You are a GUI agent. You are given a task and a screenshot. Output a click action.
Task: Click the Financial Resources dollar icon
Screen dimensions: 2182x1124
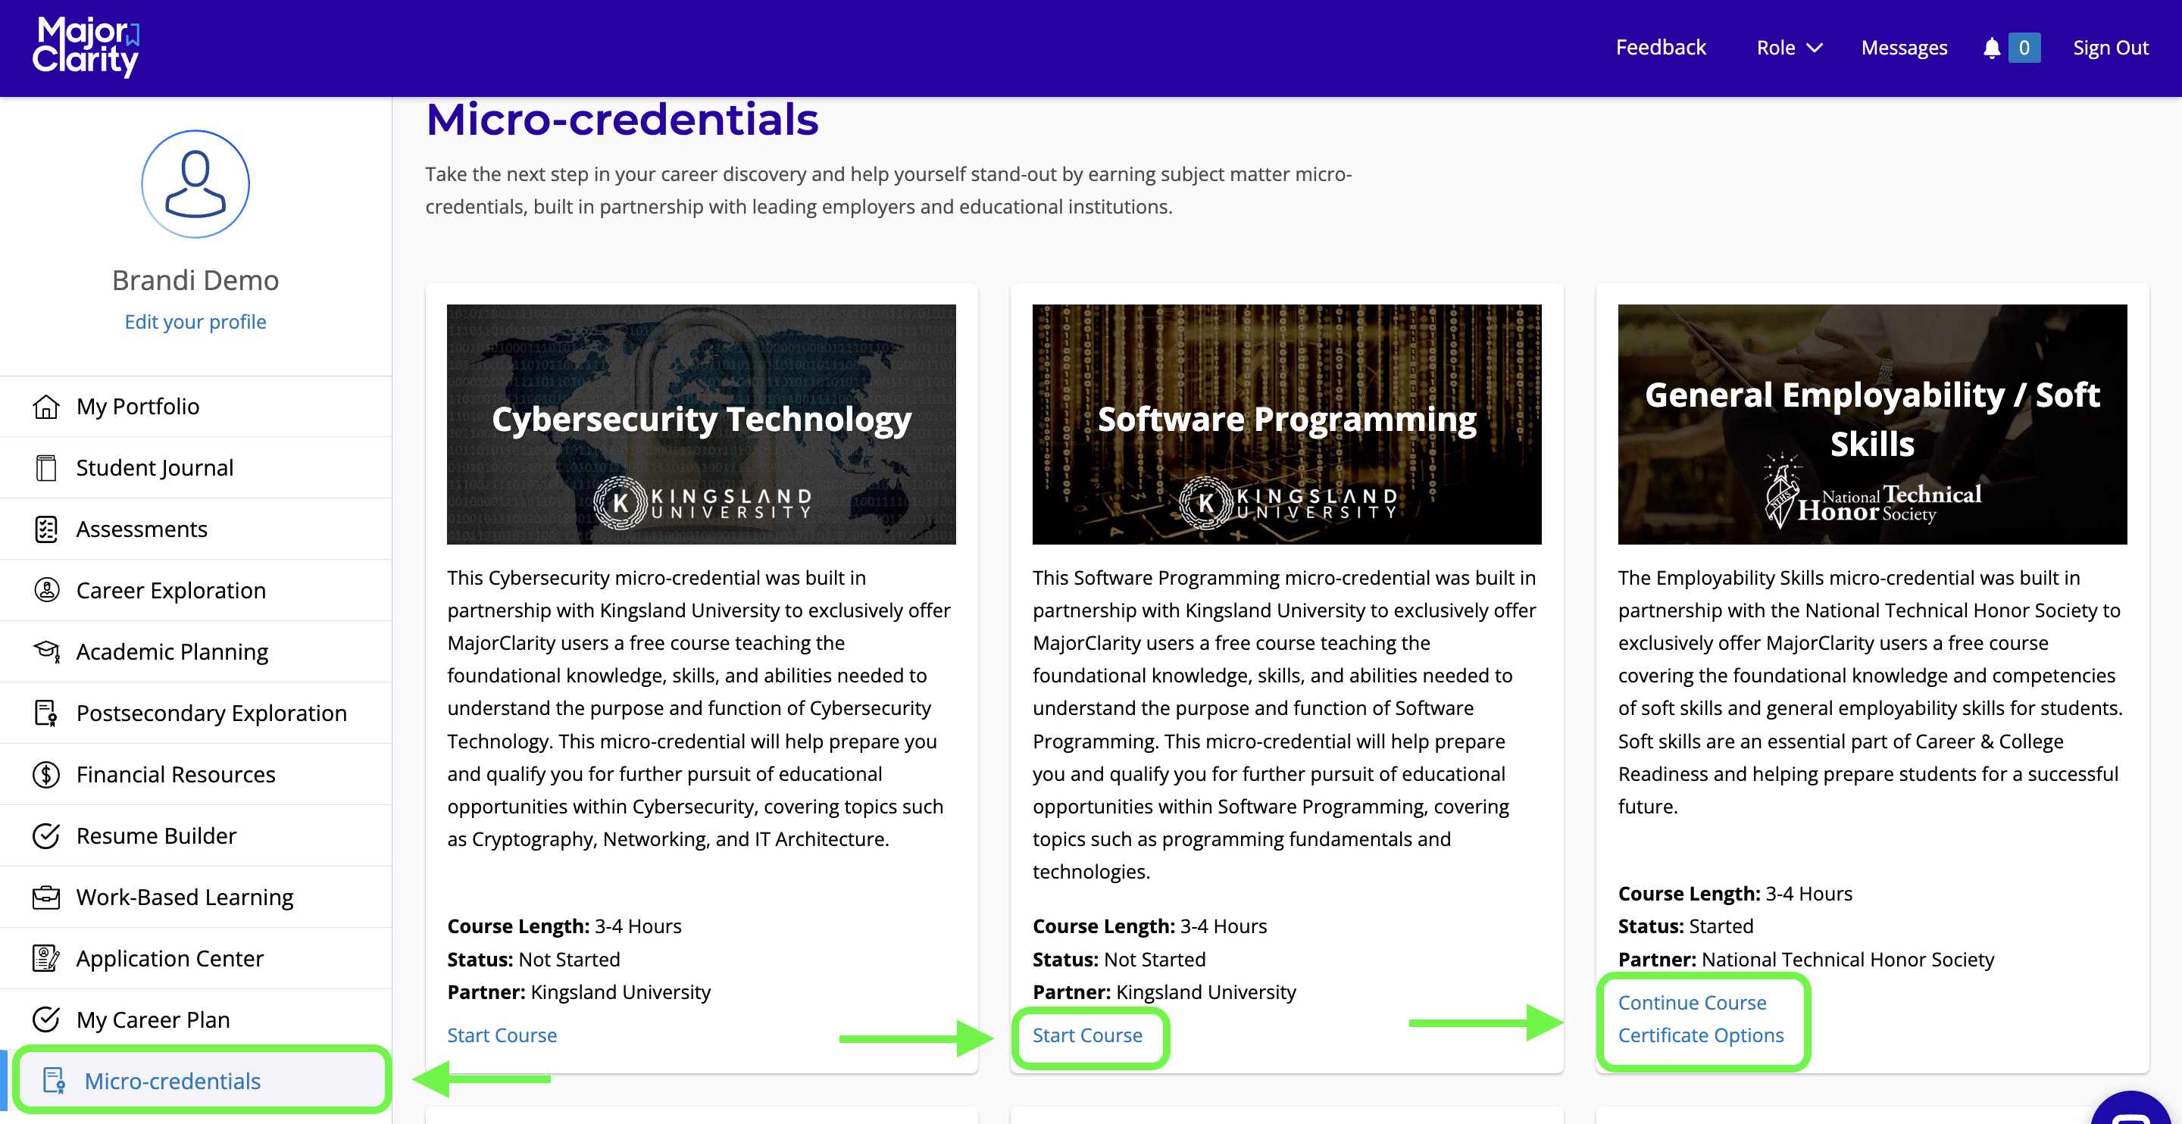point(45,774)
